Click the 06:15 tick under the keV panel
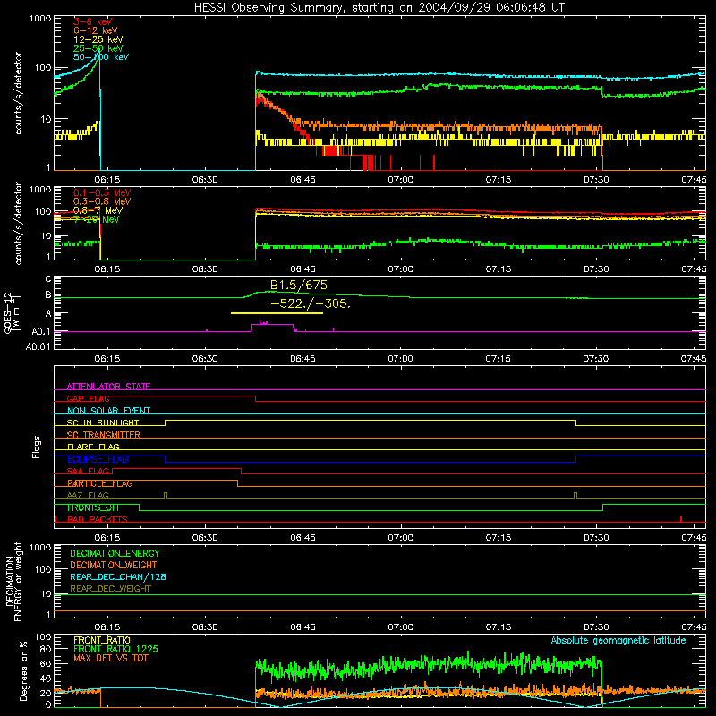 coord(107,180)
